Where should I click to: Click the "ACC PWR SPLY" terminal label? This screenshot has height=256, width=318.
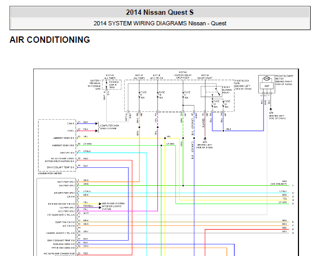coord(67,211)
